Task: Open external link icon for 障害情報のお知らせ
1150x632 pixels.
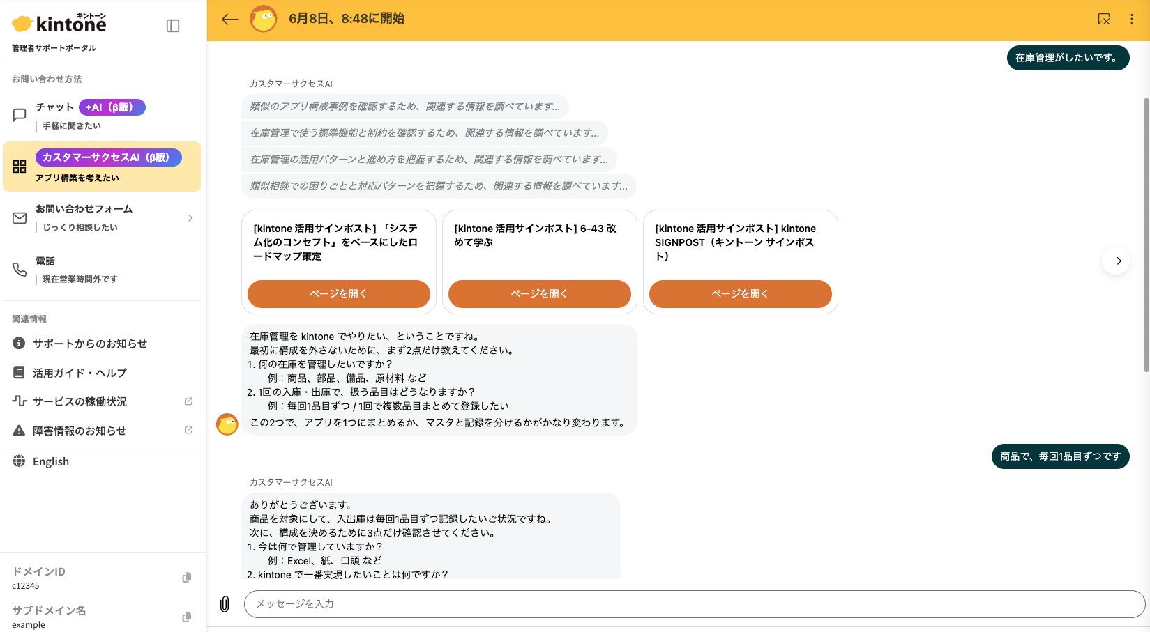Action: tap(188, 431)
